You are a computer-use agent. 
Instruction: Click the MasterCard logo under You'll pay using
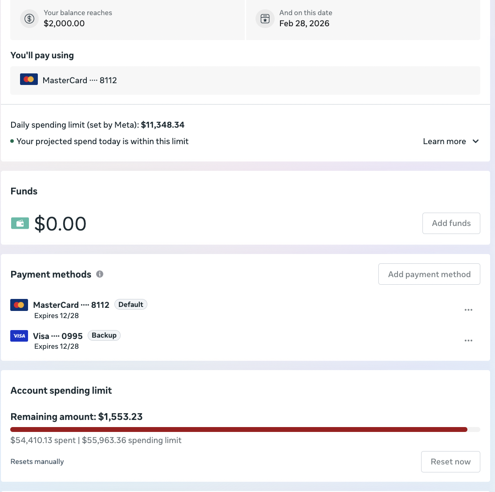(x=29, y=80)
